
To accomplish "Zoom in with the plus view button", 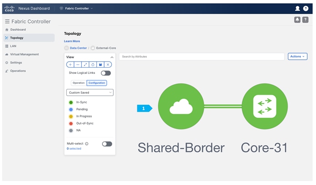I will (70, 64).
